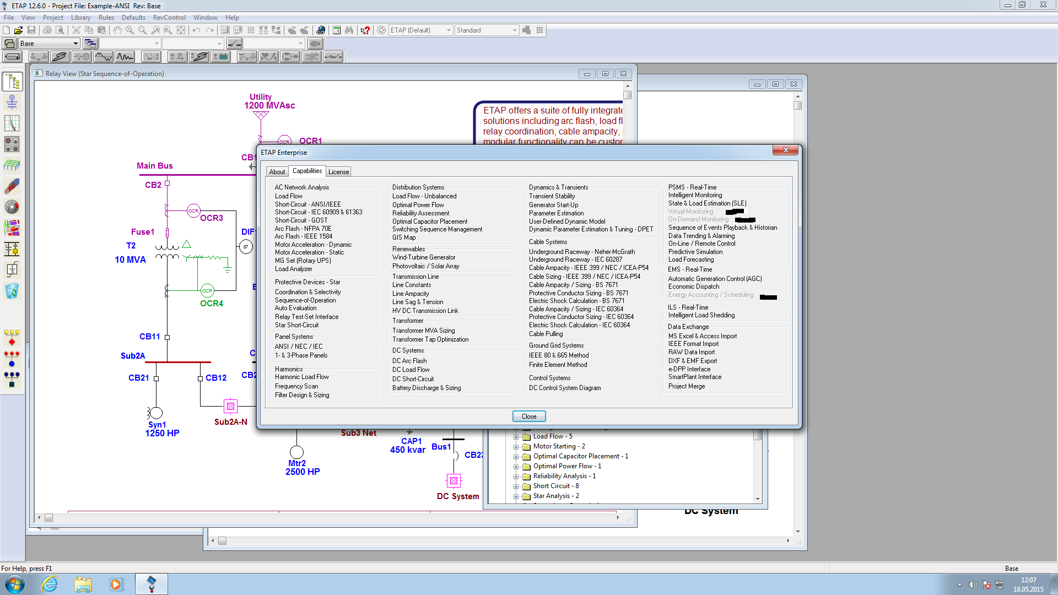
Task: Expand the Motor Starting - 2 tree node
Action: (x=516, y=447)
